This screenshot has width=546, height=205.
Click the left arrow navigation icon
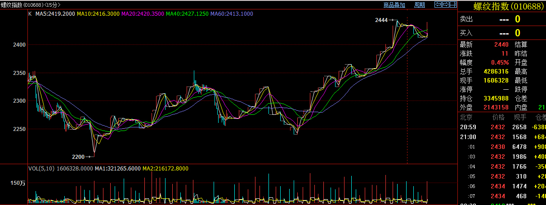437,5
